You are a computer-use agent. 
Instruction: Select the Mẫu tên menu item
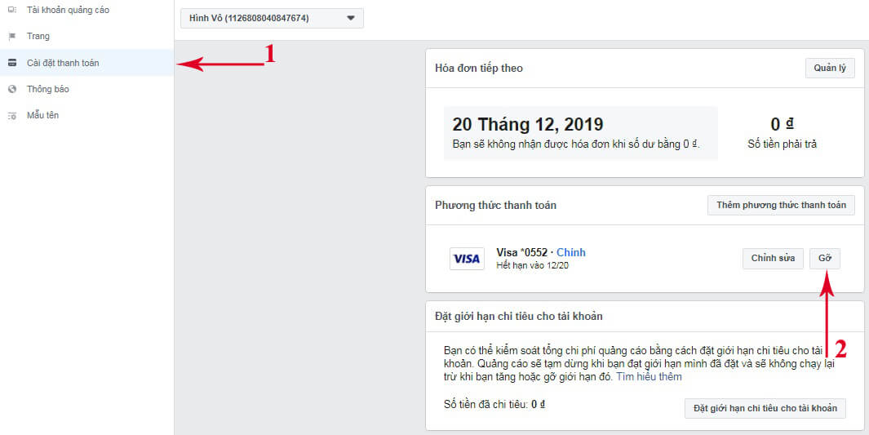(x=42, y=116)
